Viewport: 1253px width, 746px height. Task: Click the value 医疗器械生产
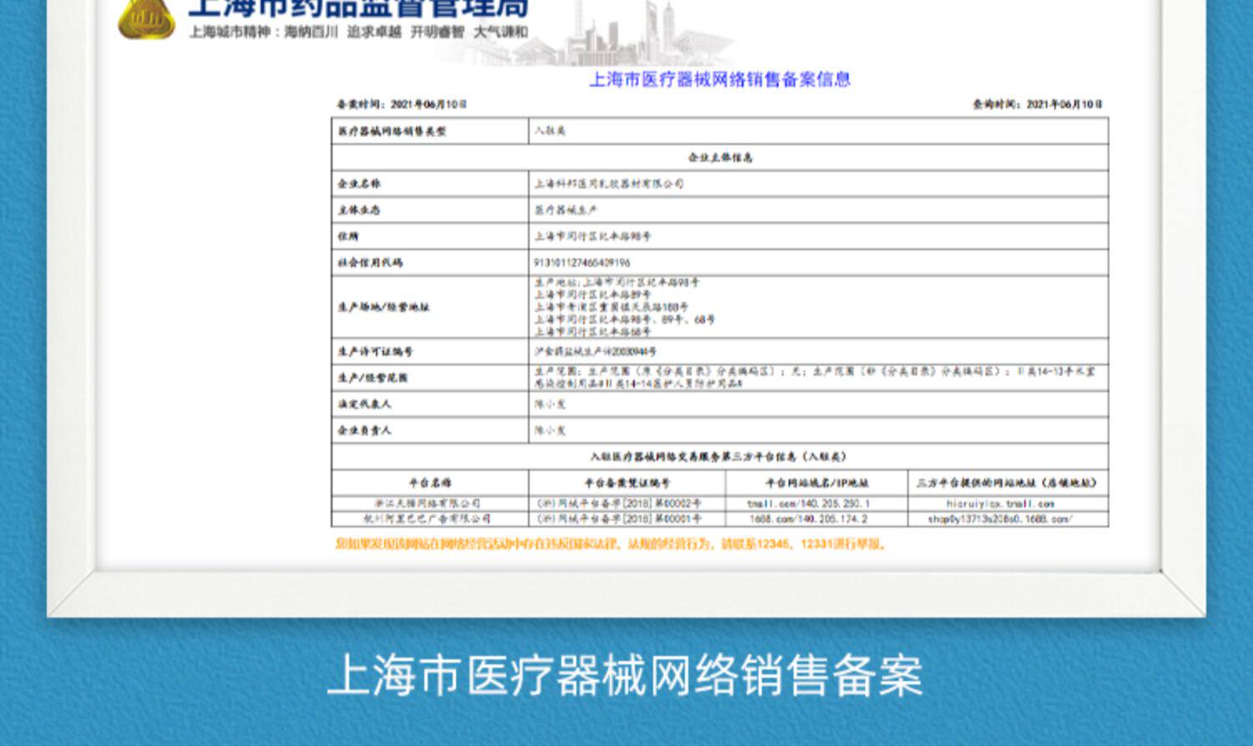[x=566, y=210]
